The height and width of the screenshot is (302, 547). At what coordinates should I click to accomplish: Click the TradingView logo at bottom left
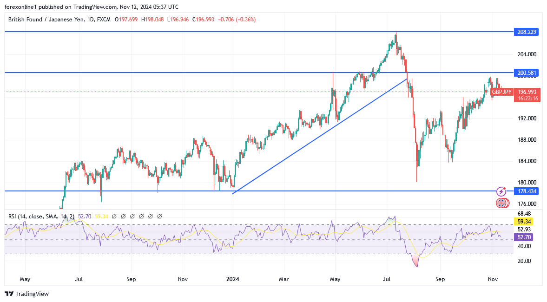(26, 294)
